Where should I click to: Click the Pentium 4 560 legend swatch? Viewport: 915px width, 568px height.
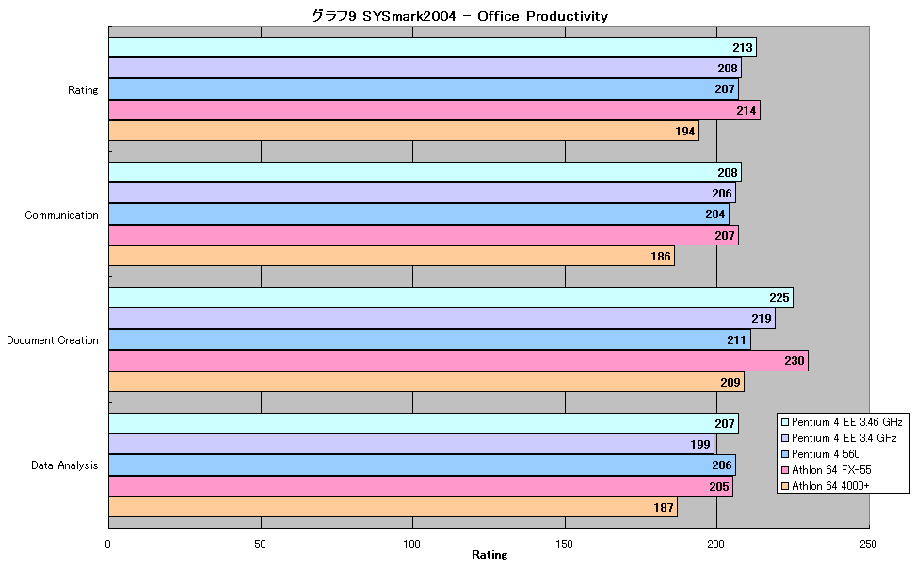[x=785, y=454]
